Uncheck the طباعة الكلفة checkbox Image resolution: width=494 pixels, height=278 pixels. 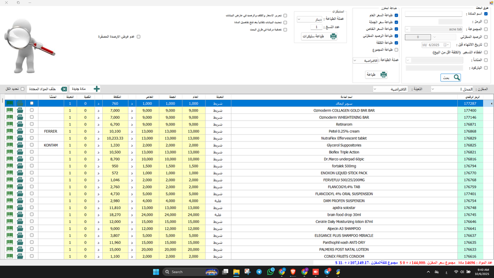pyautogui.click(x=396, y=43)
